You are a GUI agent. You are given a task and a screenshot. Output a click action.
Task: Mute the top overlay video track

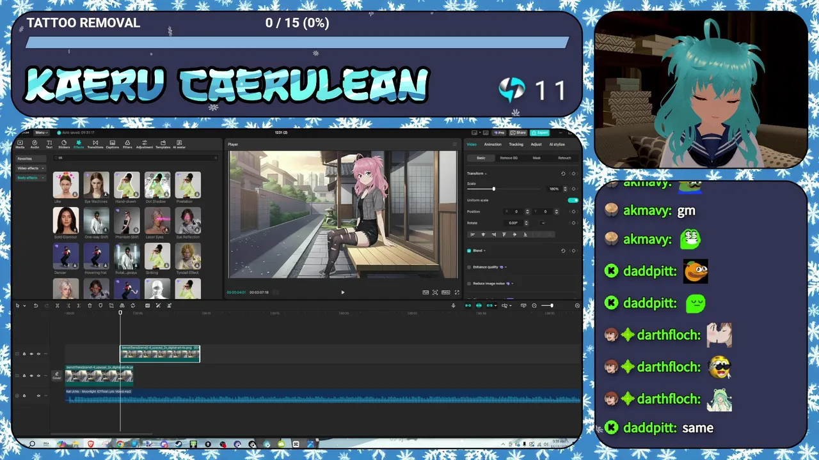tap(38, 354)
